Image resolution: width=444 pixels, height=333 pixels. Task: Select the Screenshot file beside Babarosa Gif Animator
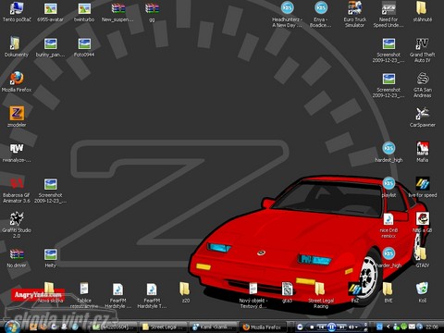coord(50,191)
